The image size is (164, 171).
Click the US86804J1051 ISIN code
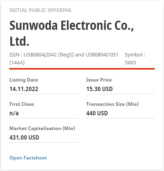coord(102,54)
